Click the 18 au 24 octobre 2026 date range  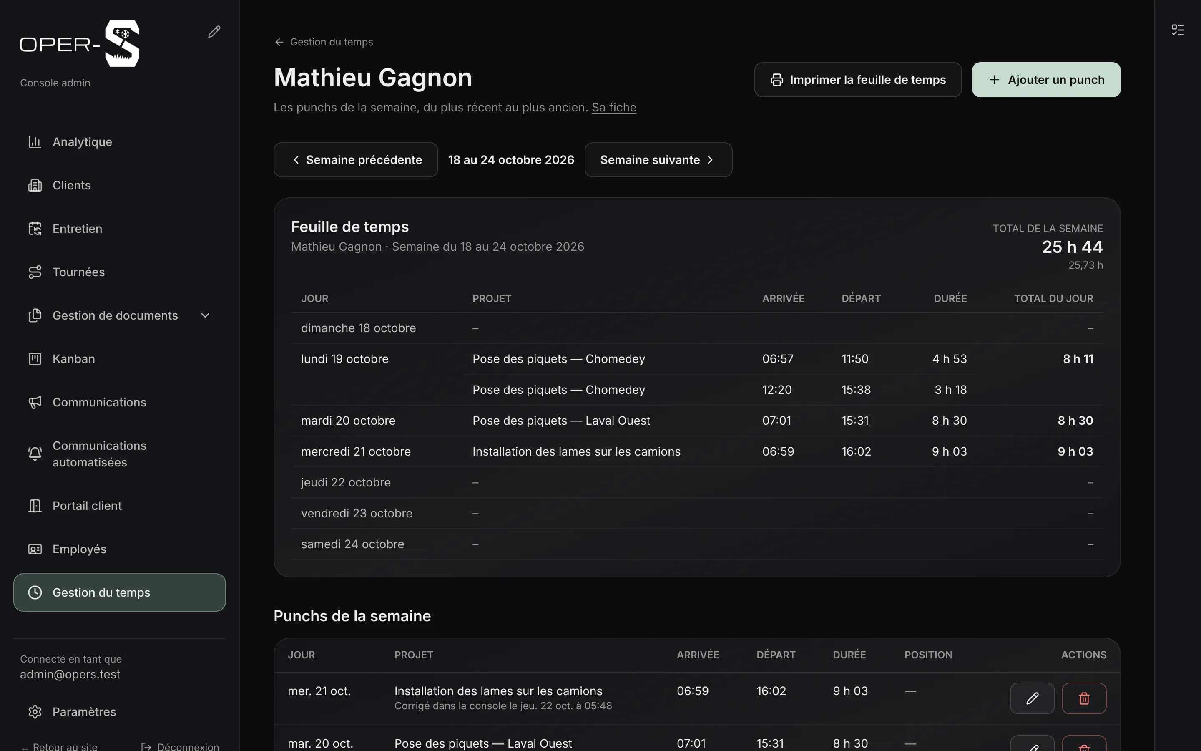coord(511,160)
